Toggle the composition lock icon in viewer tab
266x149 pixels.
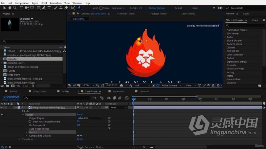[78, 13]
